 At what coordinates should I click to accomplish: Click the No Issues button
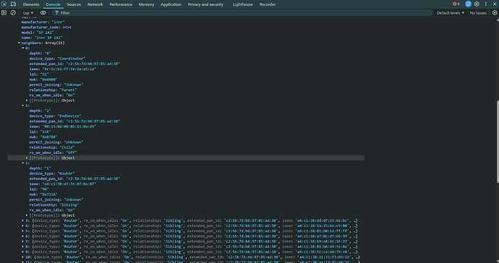point(478,13)
